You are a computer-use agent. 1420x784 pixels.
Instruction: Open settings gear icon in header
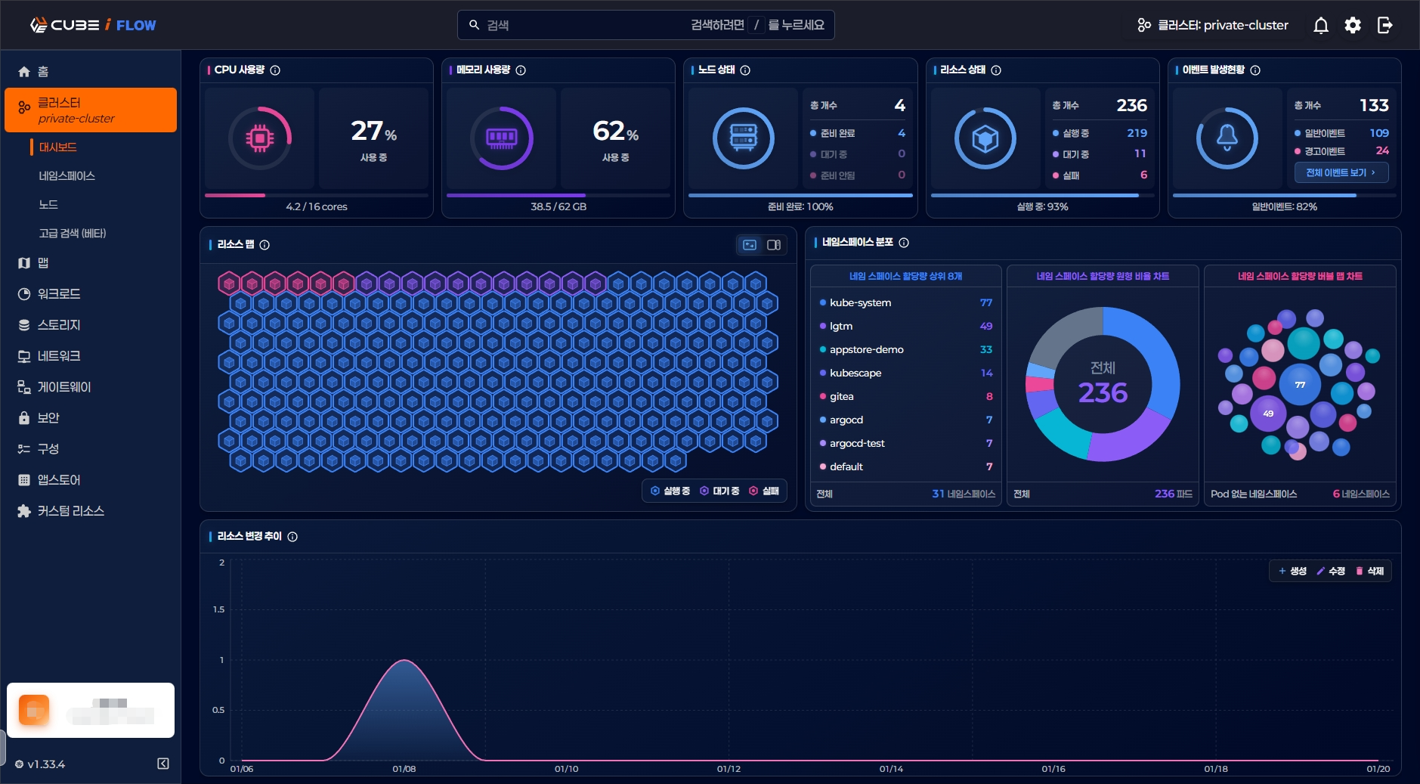1353,25
